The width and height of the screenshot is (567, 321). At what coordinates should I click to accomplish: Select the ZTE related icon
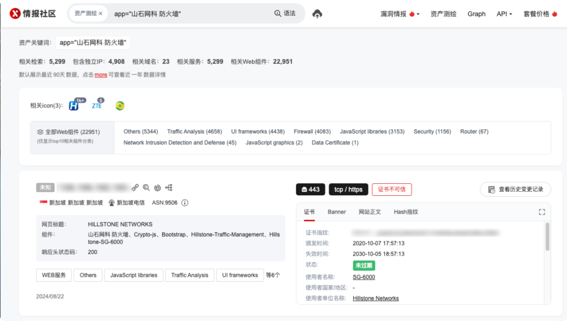click(97, 106)
